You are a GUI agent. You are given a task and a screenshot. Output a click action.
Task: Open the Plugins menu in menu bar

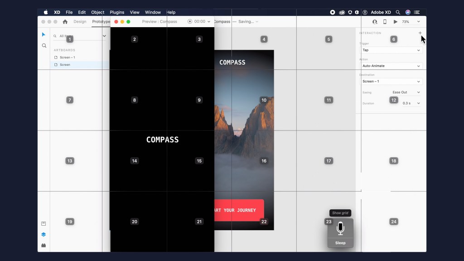tap(117, 12)
